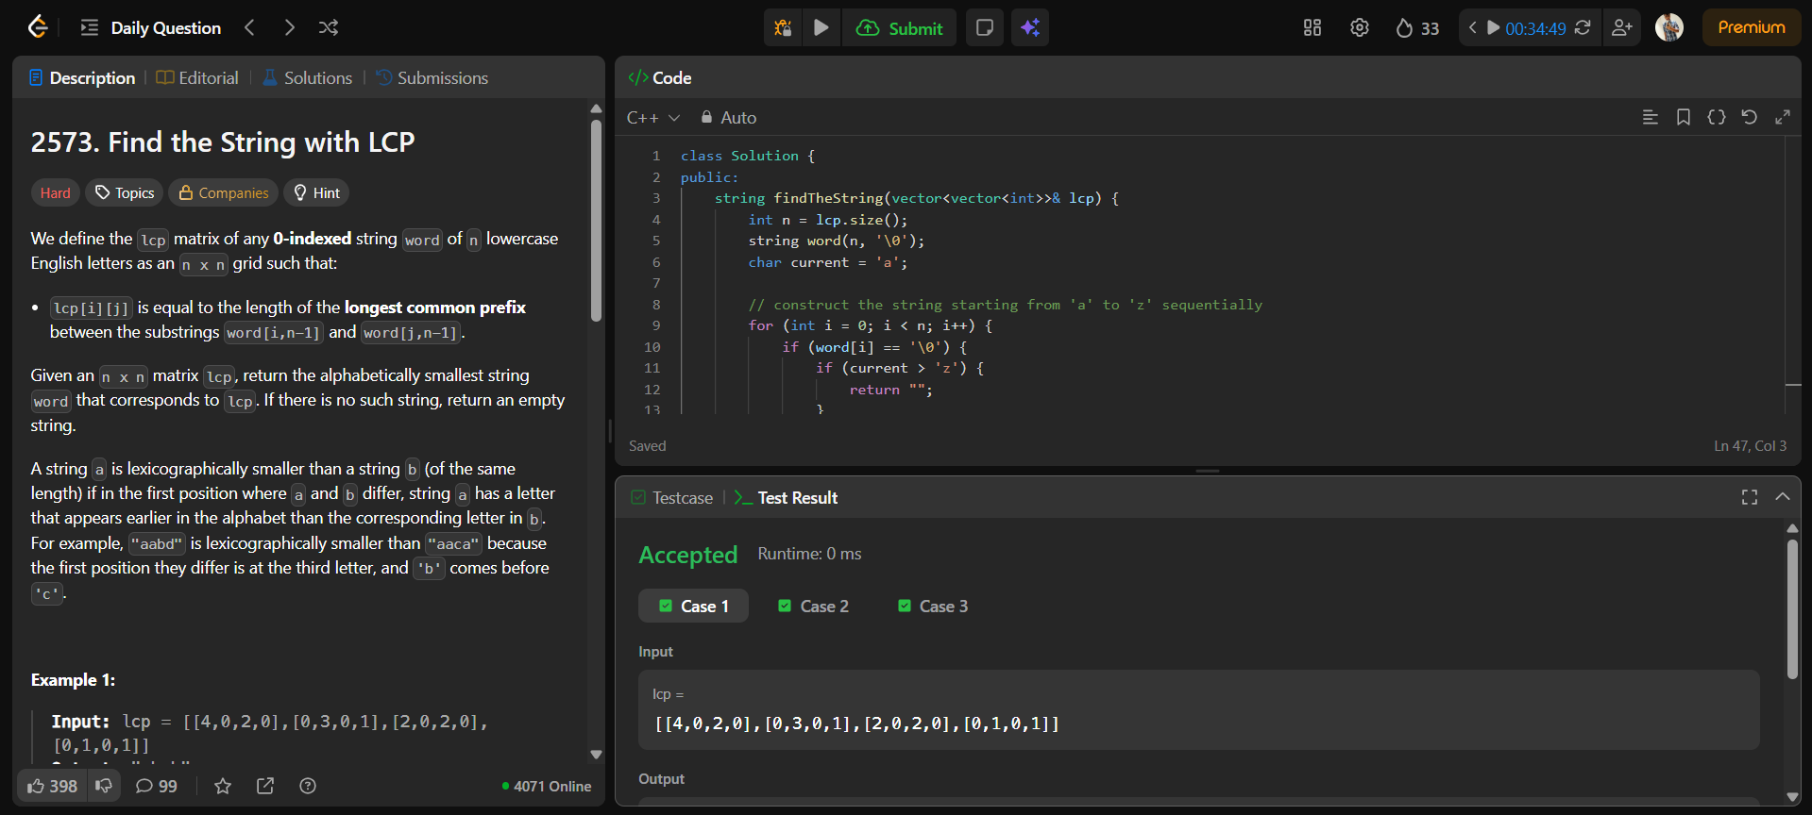This screenshot has width=1812, height=815.
Task: Star this problem as favorite
Action: [223, 786]
